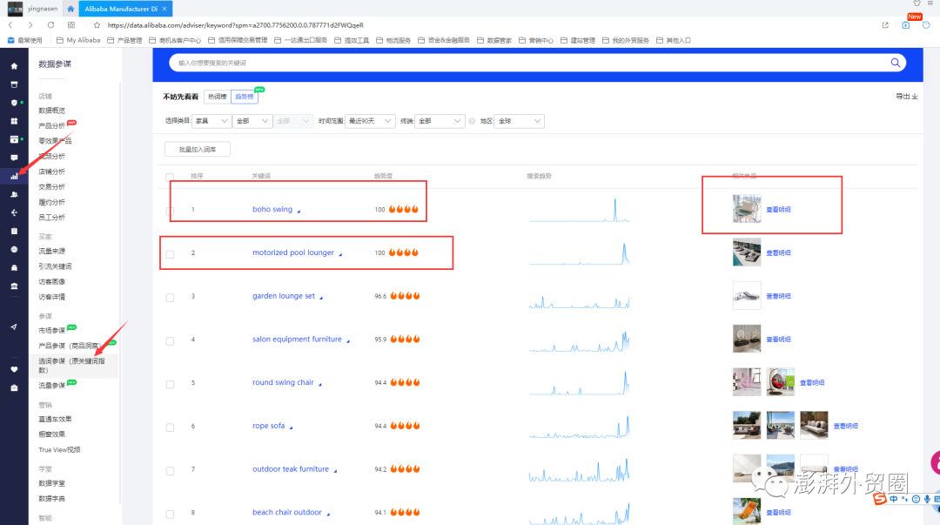Open the My Alibaba bookmark folder

tap(78, 40)
